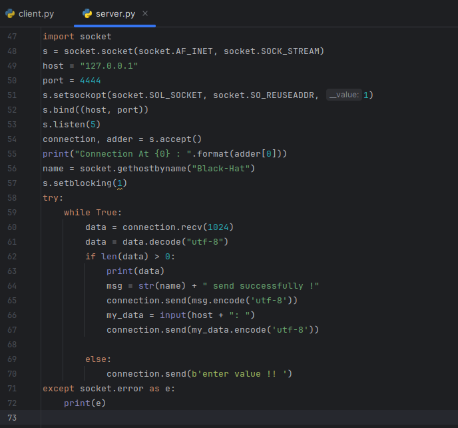The width and height of the screenshot is (458, 428).
Task: Click 'connection.send(msg.encode('utf-8'))' line
Action: (202, 301)
